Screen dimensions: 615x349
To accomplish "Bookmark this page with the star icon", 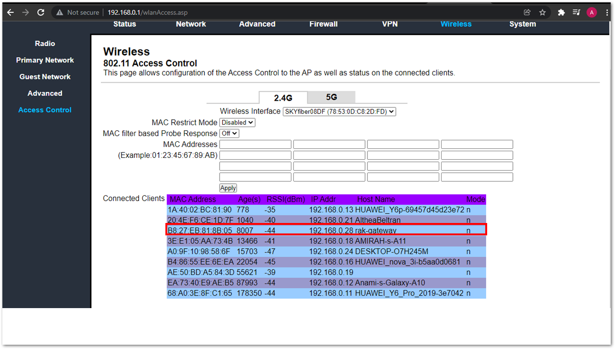I will click(542, 12).
